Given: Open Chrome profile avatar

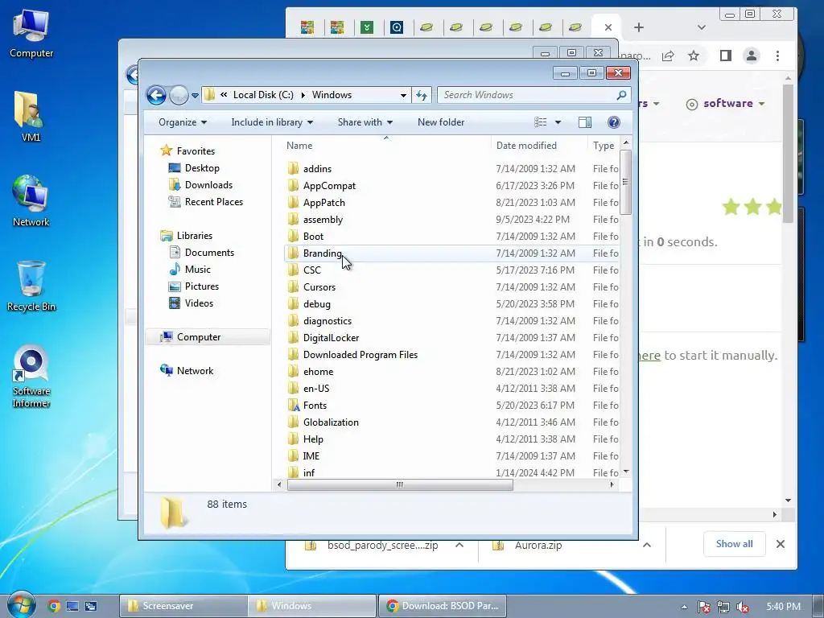Looking at the screenshot, I should [x=752, y=56].
